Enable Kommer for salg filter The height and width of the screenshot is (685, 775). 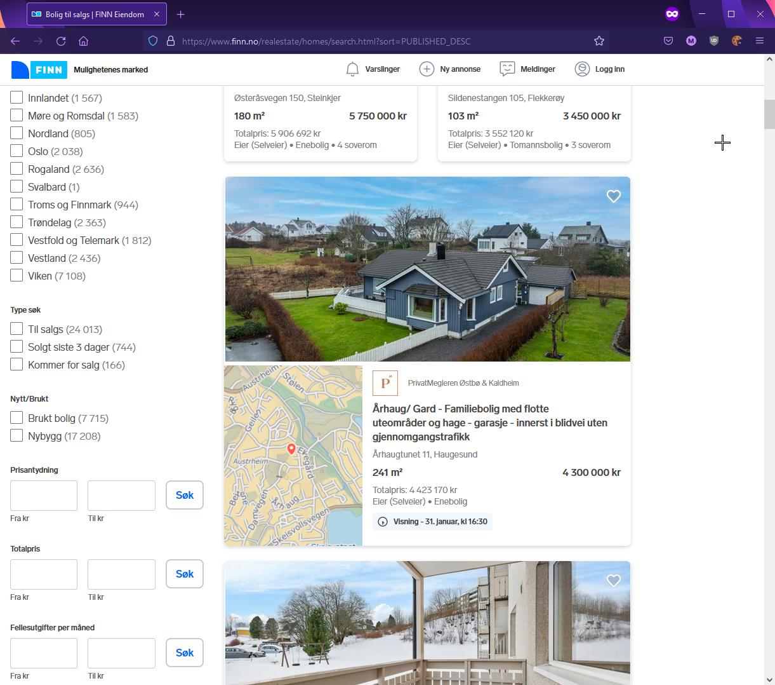pos(17,365)
